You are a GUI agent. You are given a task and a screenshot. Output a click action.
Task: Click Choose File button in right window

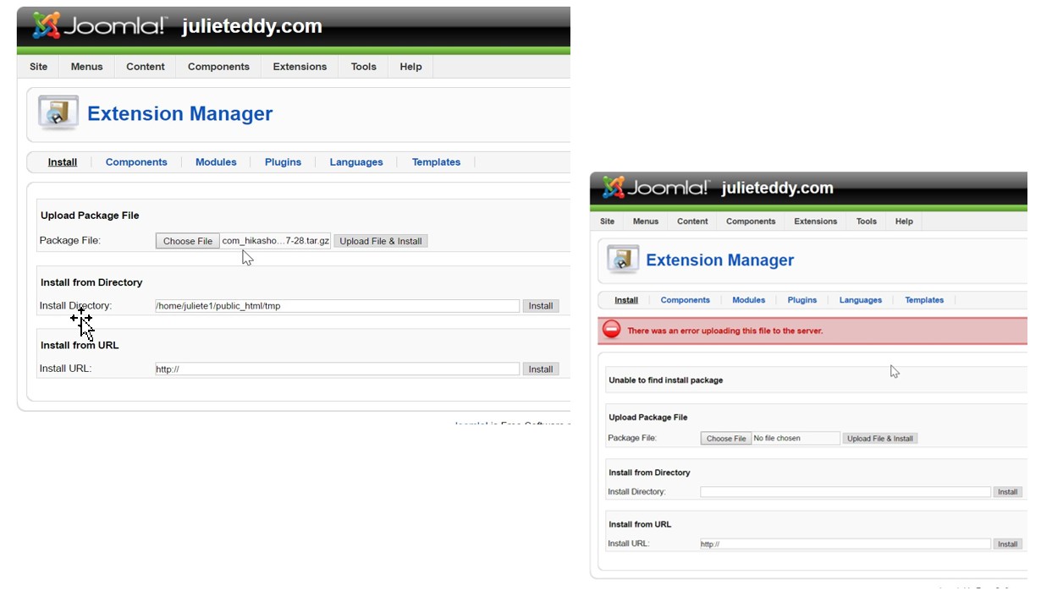point(726,439)
